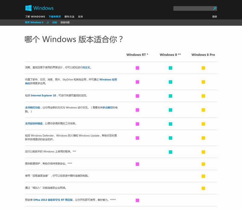This screenshot has height=210, width=242.
Task: Click the teal Windows 8 marker in 运行以前版本 row
Action: pos(170,152)
